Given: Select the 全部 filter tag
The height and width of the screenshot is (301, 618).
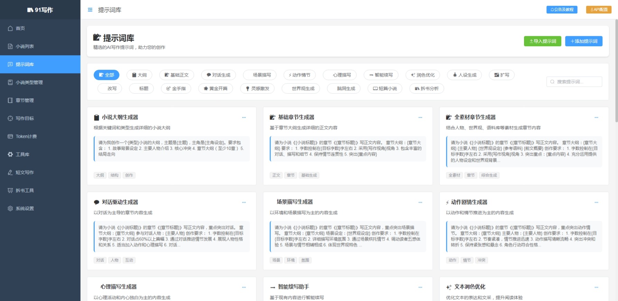Looking at the screenshot, I should (x=106, y=75).
